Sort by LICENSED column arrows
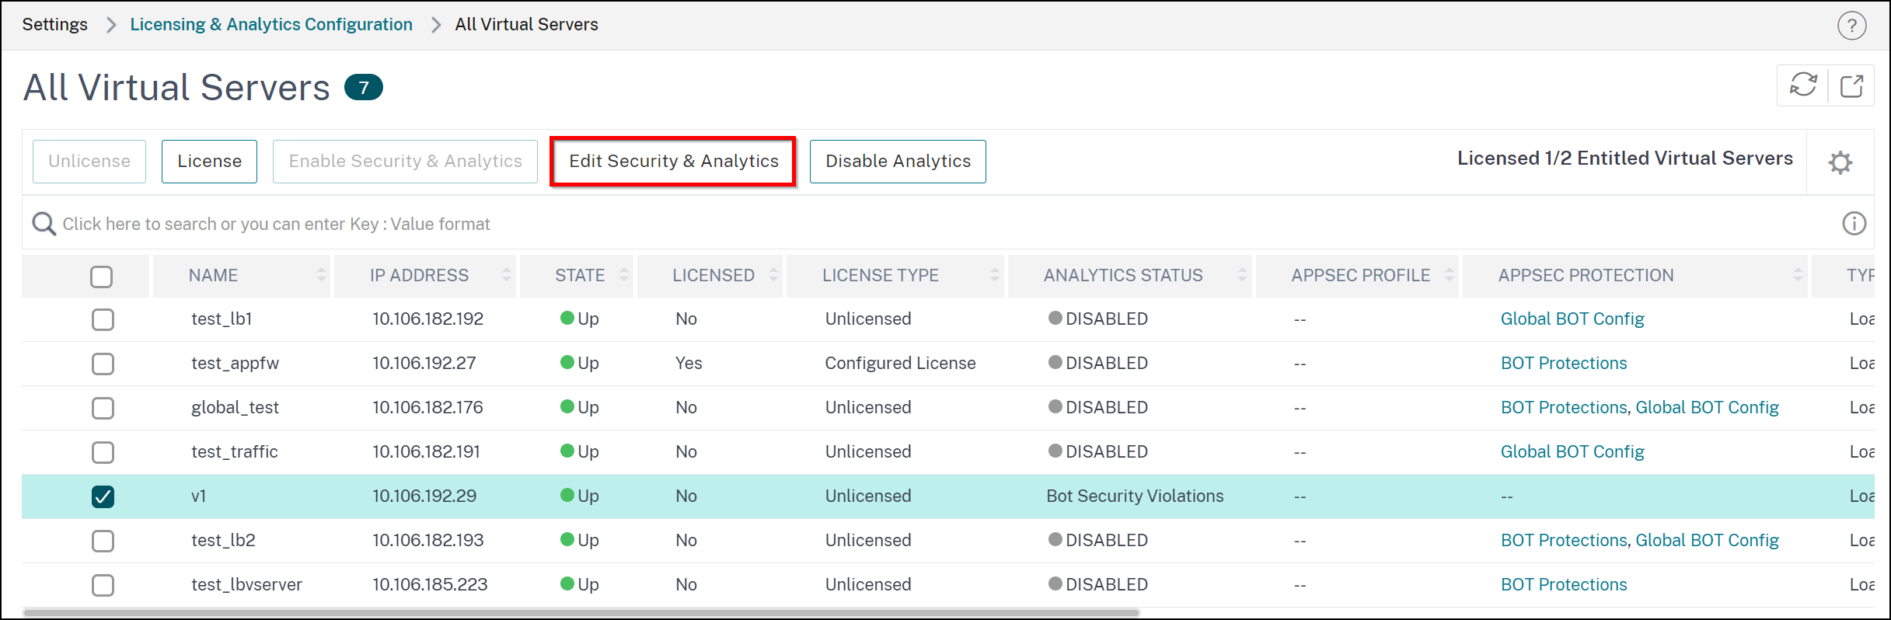 tap(773, 275)
